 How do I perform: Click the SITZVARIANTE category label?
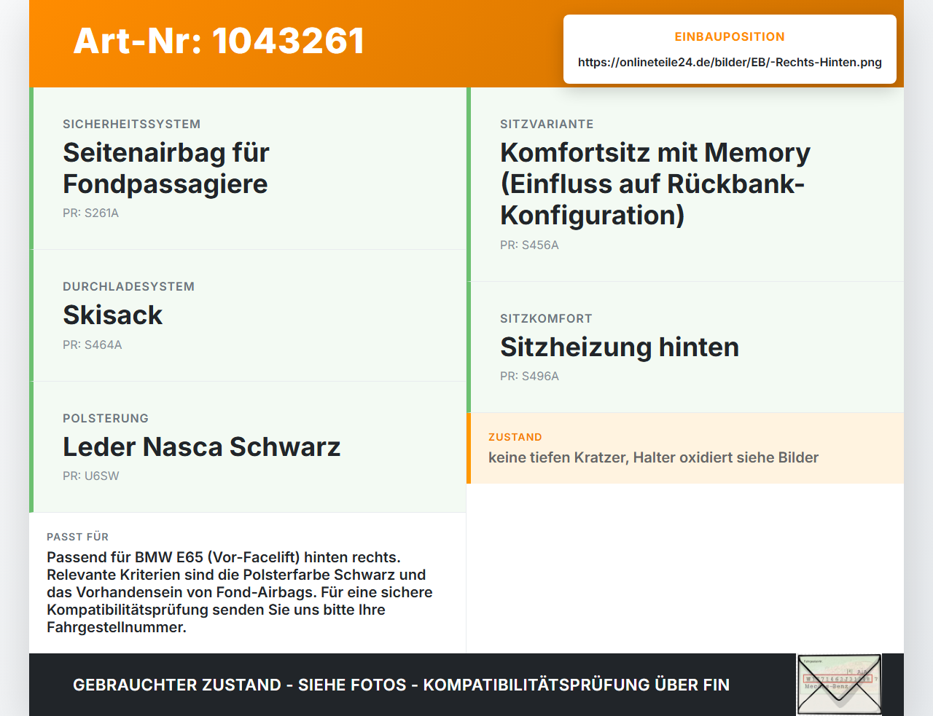coord(547,125)
